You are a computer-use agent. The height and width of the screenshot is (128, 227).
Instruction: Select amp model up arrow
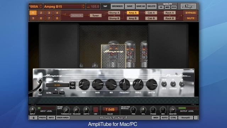click(72, 84)
